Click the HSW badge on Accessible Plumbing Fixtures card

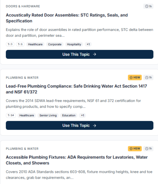click(x=135, y=149)
